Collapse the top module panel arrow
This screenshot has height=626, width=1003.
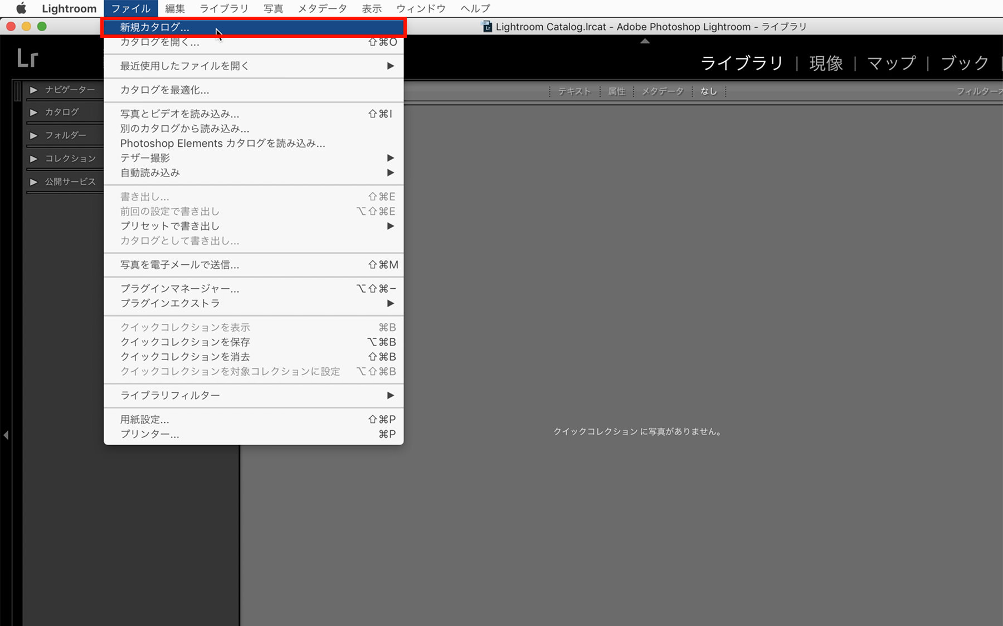click(645, 41)
